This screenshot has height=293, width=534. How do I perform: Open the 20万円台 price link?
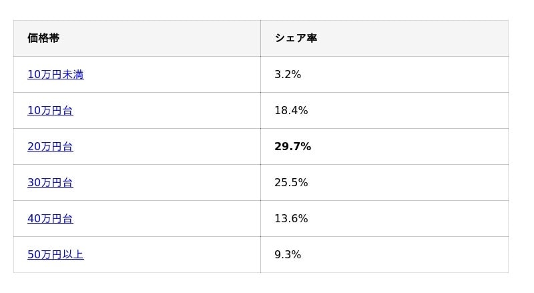[x=50, y=147]
